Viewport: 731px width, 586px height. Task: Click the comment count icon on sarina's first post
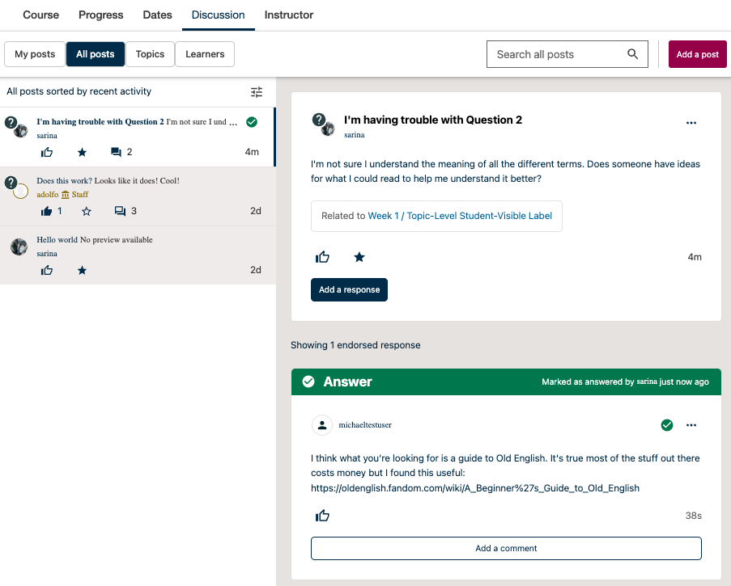point(116,152)
